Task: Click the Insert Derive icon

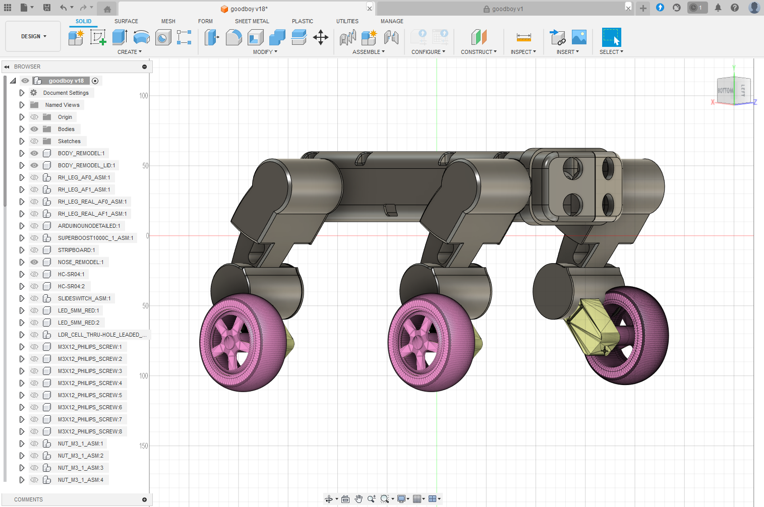Action: pyautogui.click(x=557, y=37)
